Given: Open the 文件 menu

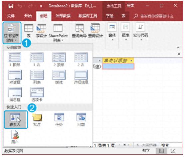Looking at the screenshot, I should (11, 16).
